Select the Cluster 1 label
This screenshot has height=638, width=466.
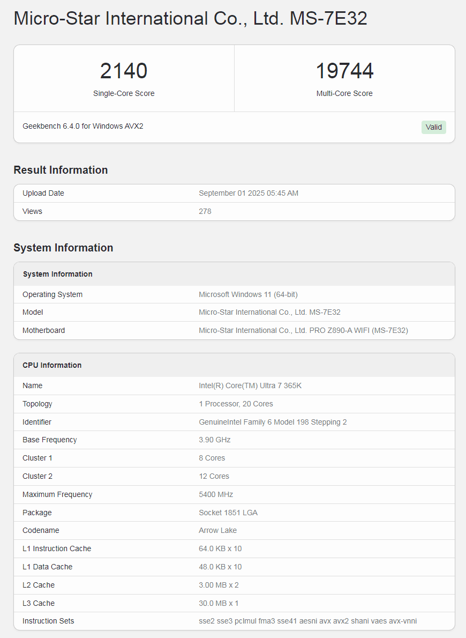pyautogui.click(x=37, y=458)
